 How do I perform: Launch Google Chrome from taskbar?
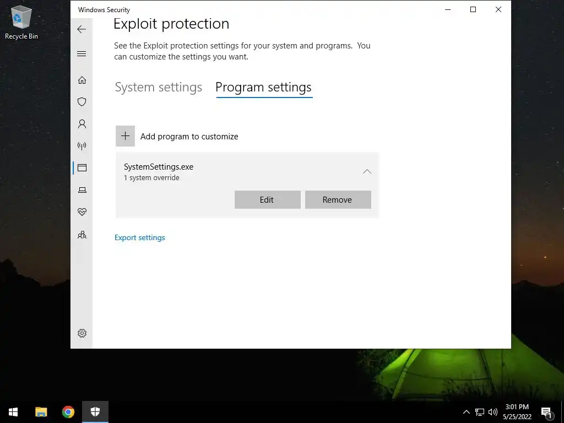pos(68,412)
